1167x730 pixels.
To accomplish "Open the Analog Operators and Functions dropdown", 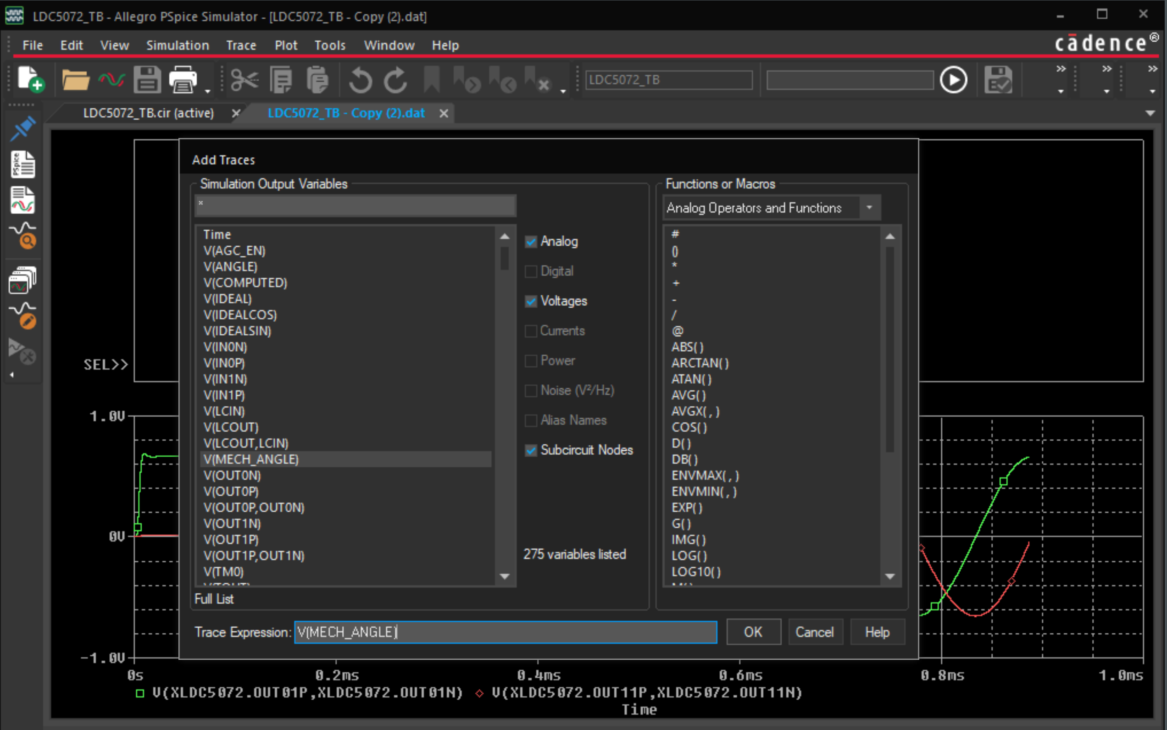I will (x=869, y=207).
